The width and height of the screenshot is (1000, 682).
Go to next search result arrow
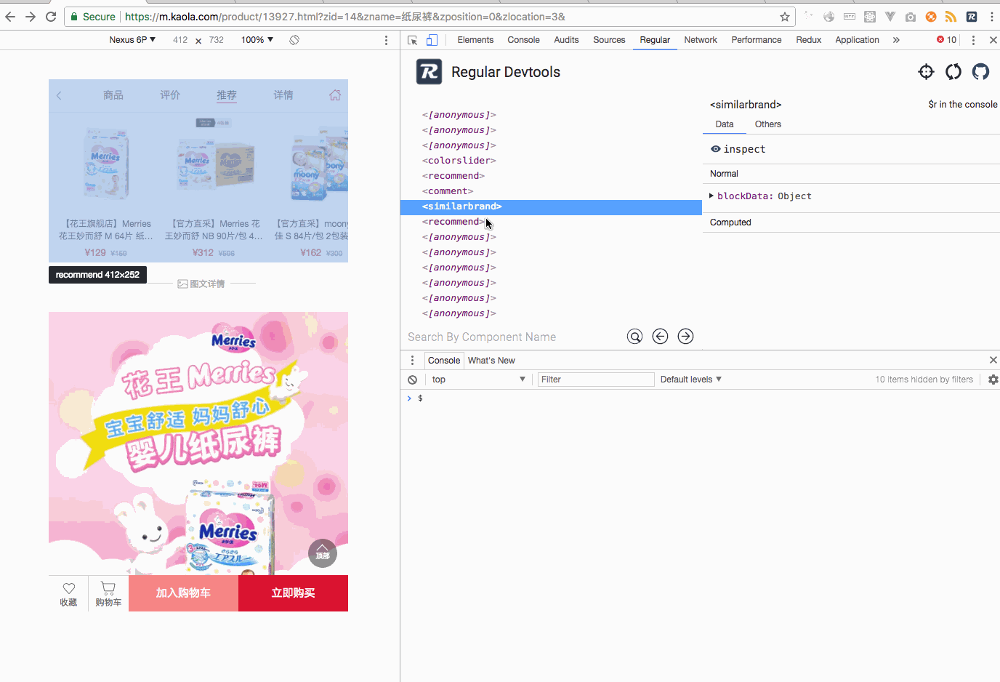[685, 336]
